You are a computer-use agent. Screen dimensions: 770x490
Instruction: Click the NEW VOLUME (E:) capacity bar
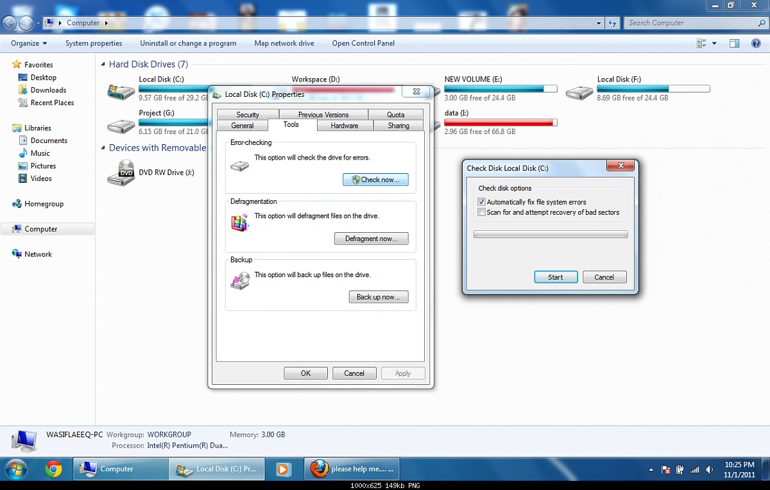501,89
